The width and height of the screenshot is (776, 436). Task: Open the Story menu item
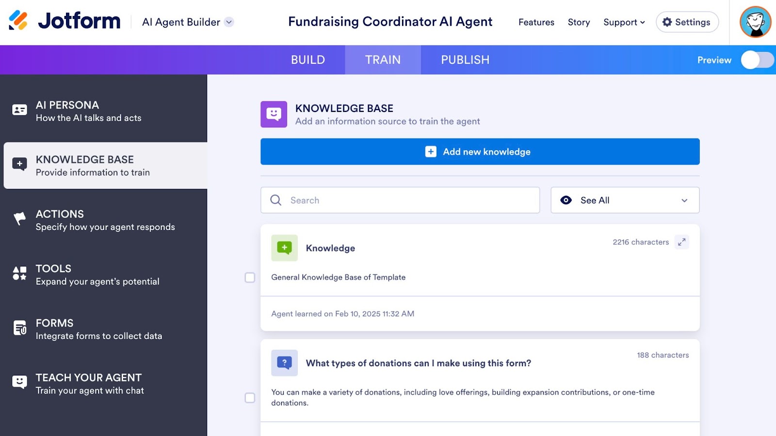click(579, 22)
